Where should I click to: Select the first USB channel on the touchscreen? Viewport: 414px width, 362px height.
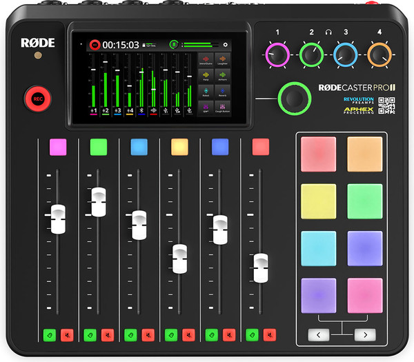[x=166, y=111]
